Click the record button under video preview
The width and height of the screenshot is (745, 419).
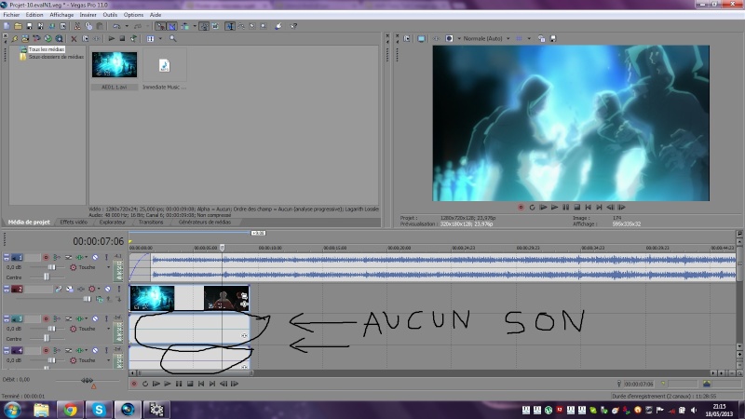coord(521,207)
